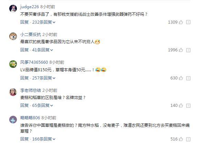Like the comment showing 1996 likes
Image resolution: width=206 pixels, height=147 pixels.
coord(181,50)
